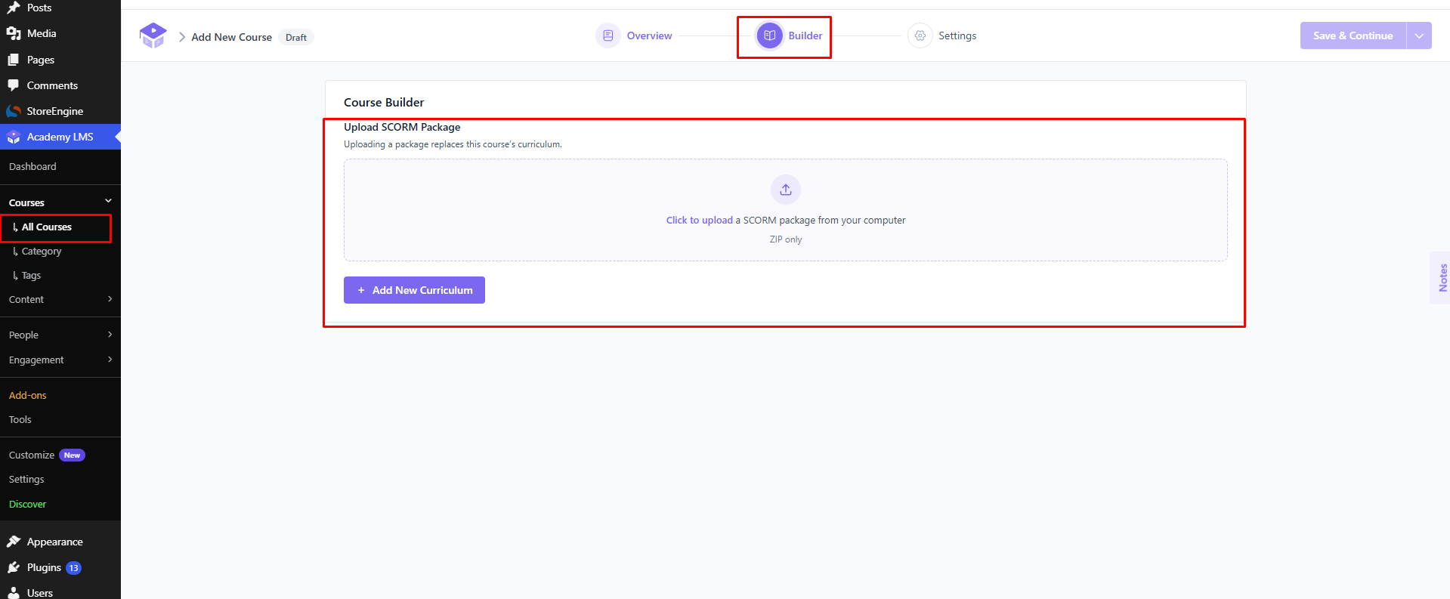Click the Add New Course breadcrumb text
The height and width of the screenshot is (599, 1450).
(231, 37)
